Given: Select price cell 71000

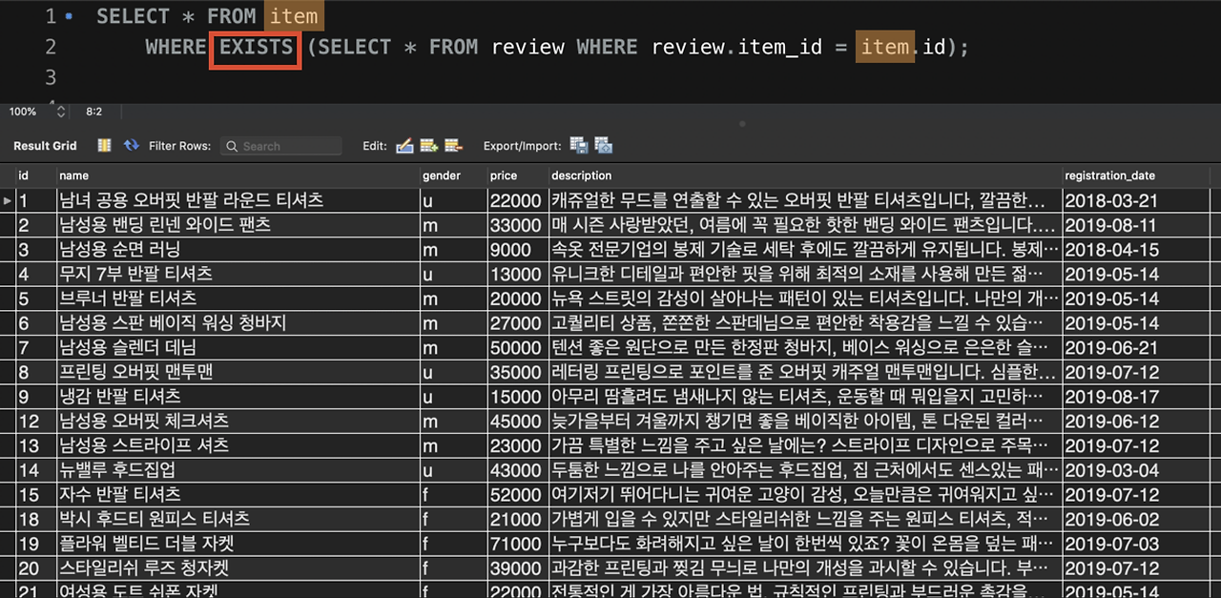Looking at the screenshot, I should (518, 544).
